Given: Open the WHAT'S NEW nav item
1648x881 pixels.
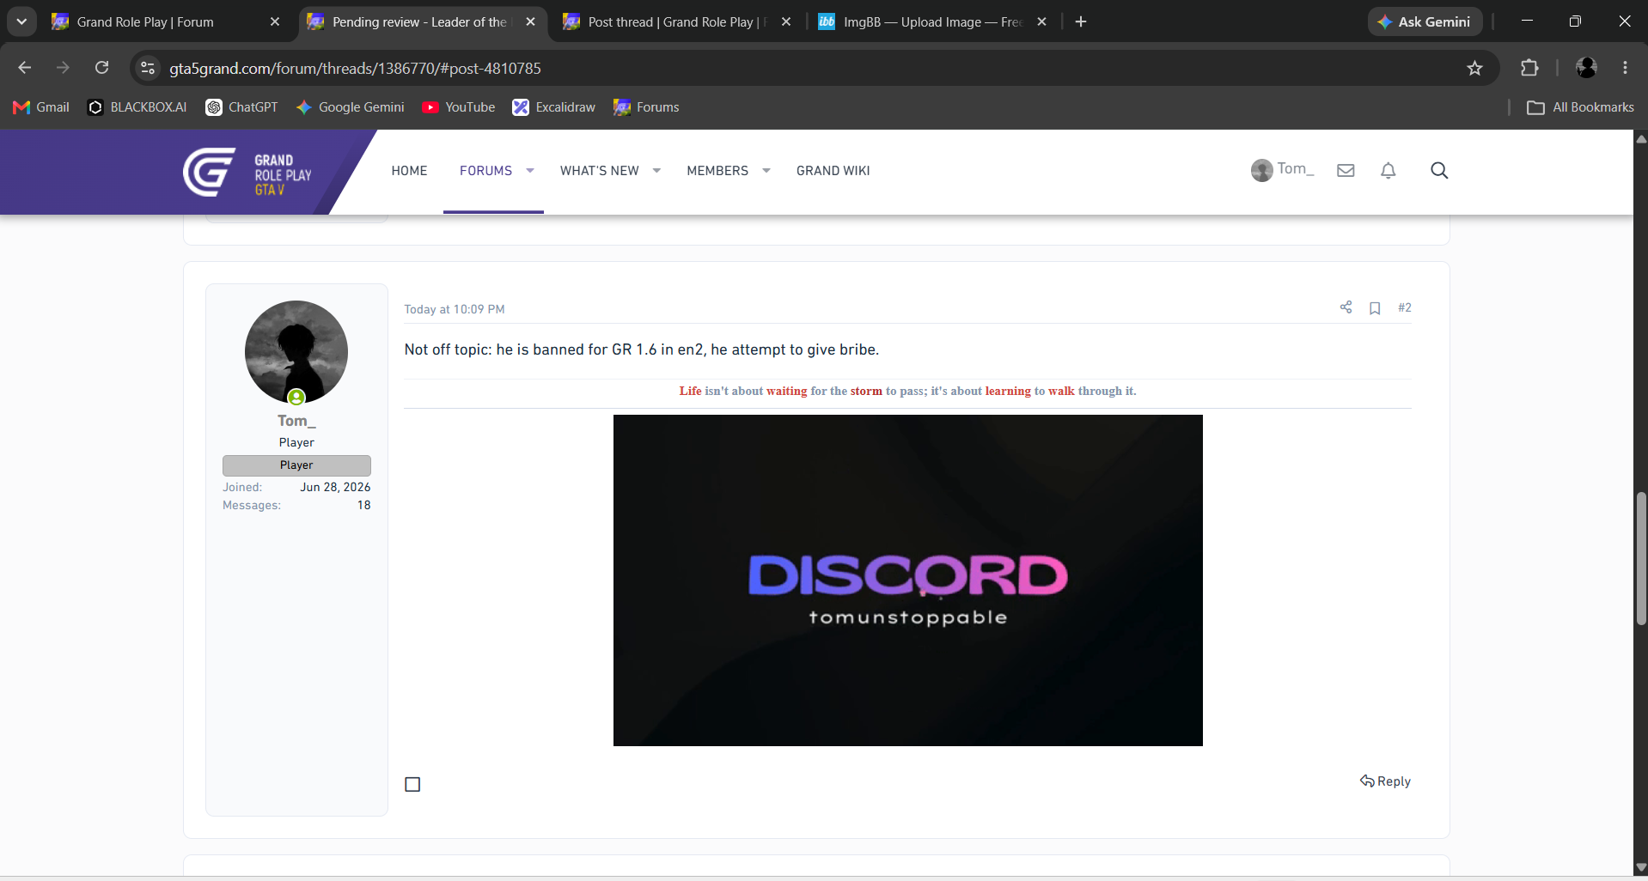Looking at the screenshot, I should [600, 171].
